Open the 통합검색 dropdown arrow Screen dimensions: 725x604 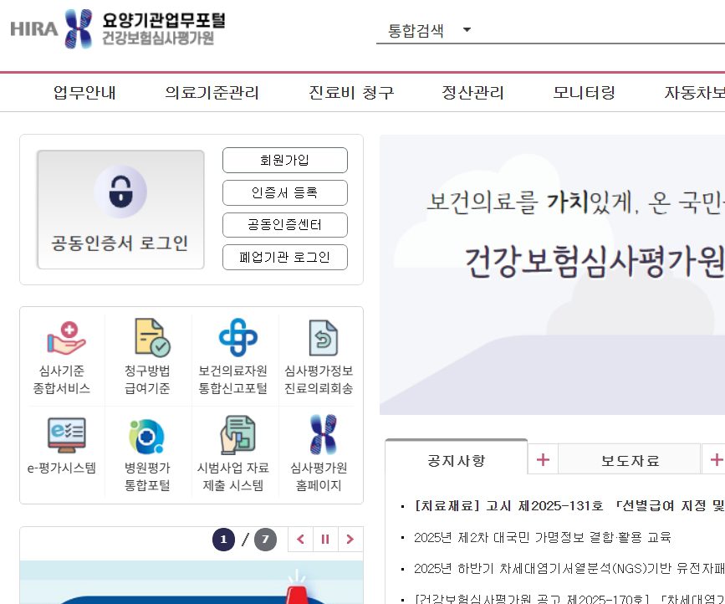(x=467, y=29)
